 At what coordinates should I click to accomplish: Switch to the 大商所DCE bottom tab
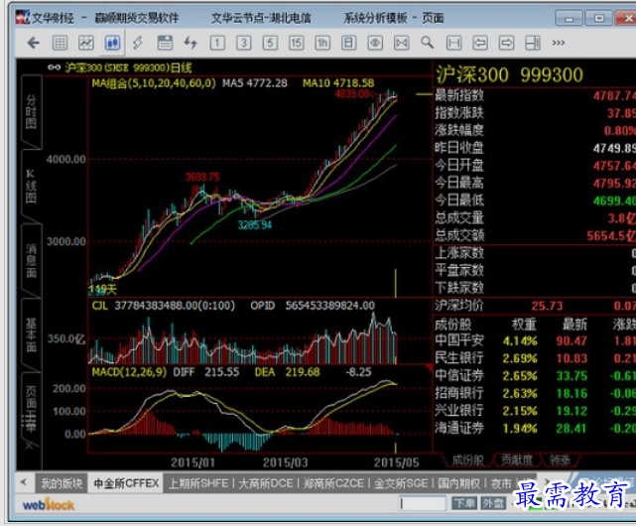[266, 483]
